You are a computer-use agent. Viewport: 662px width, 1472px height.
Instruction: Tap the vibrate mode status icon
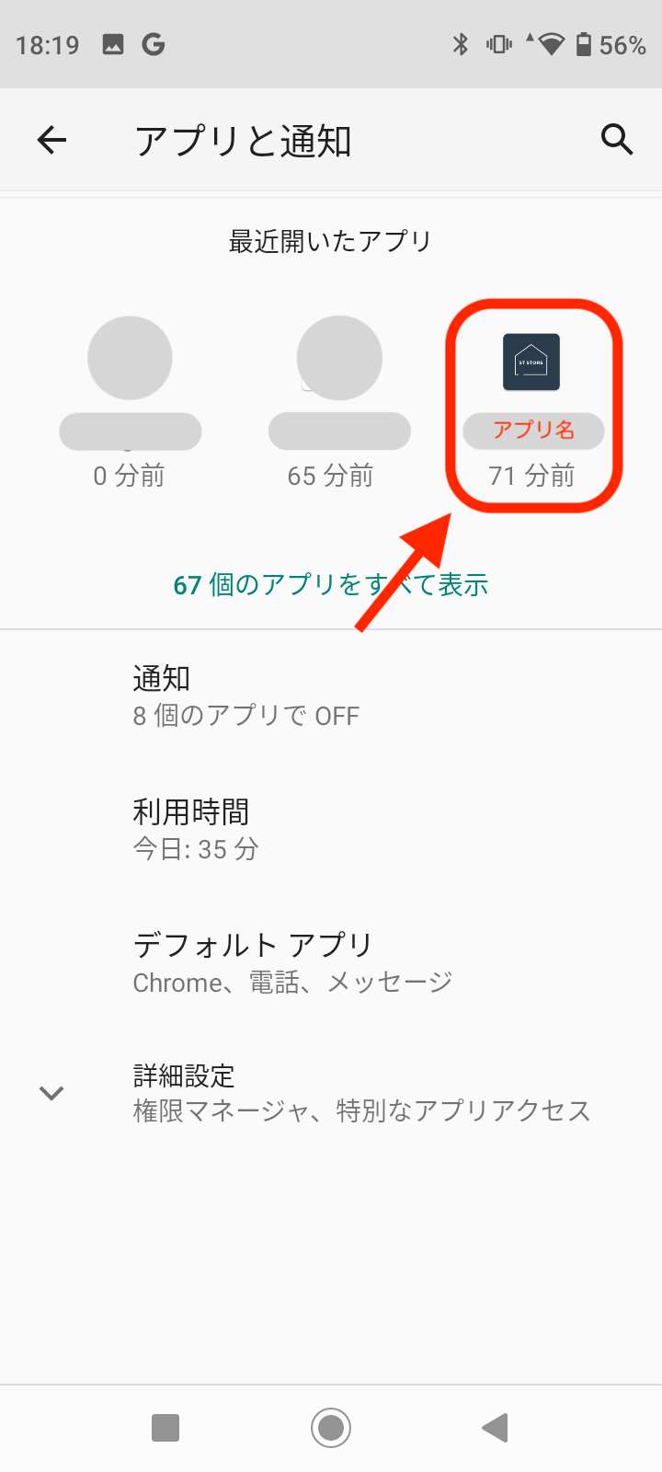[x=499, y=44]
